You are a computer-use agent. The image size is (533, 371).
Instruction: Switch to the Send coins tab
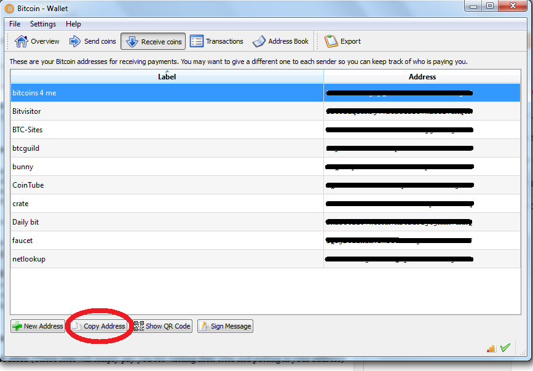[x=92, y=41]
